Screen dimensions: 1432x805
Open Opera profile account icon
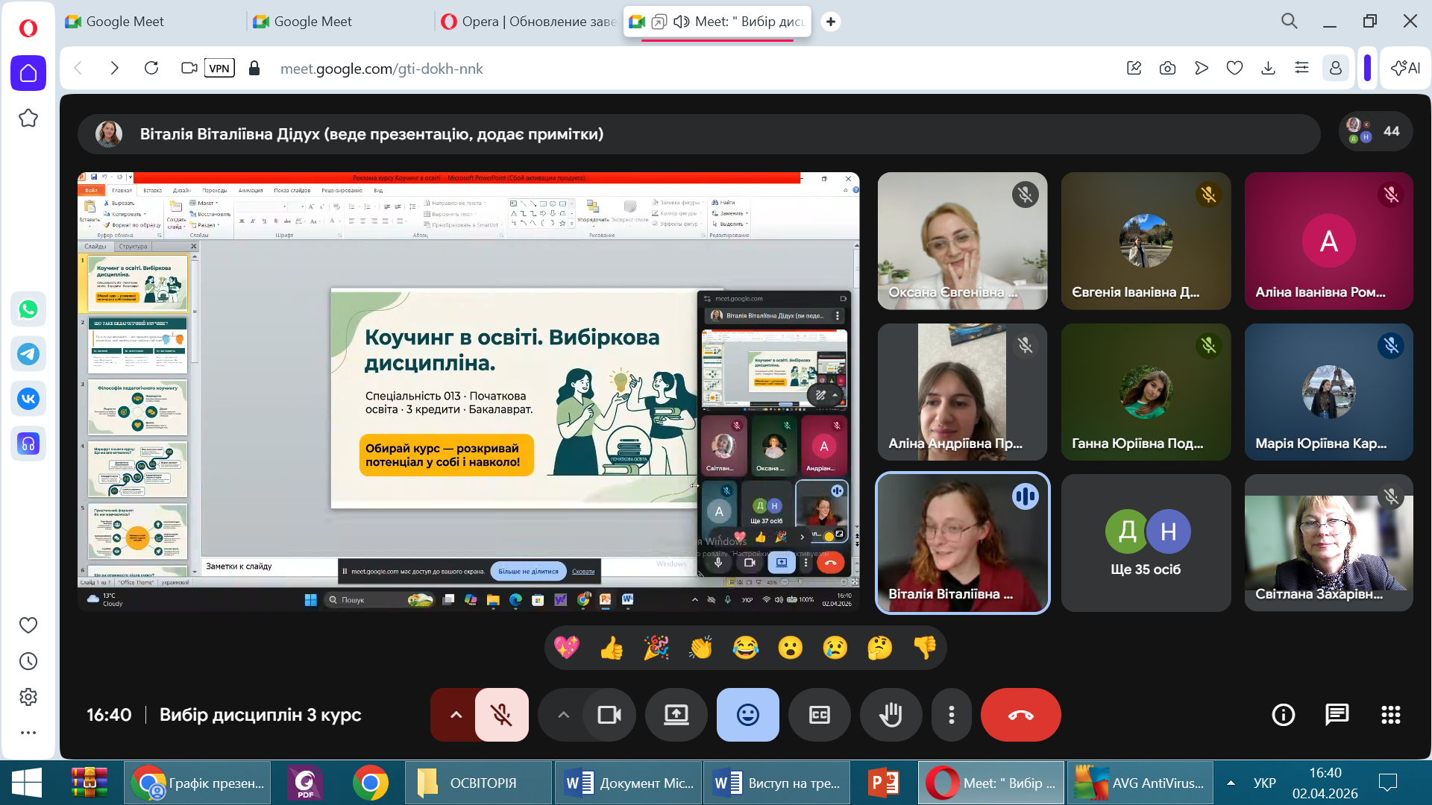pyautogui.click(x=1335, y=69)
